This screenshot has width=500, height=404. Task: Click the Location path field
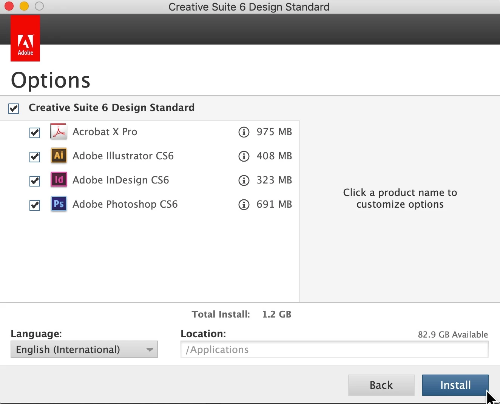click(335, 349)
